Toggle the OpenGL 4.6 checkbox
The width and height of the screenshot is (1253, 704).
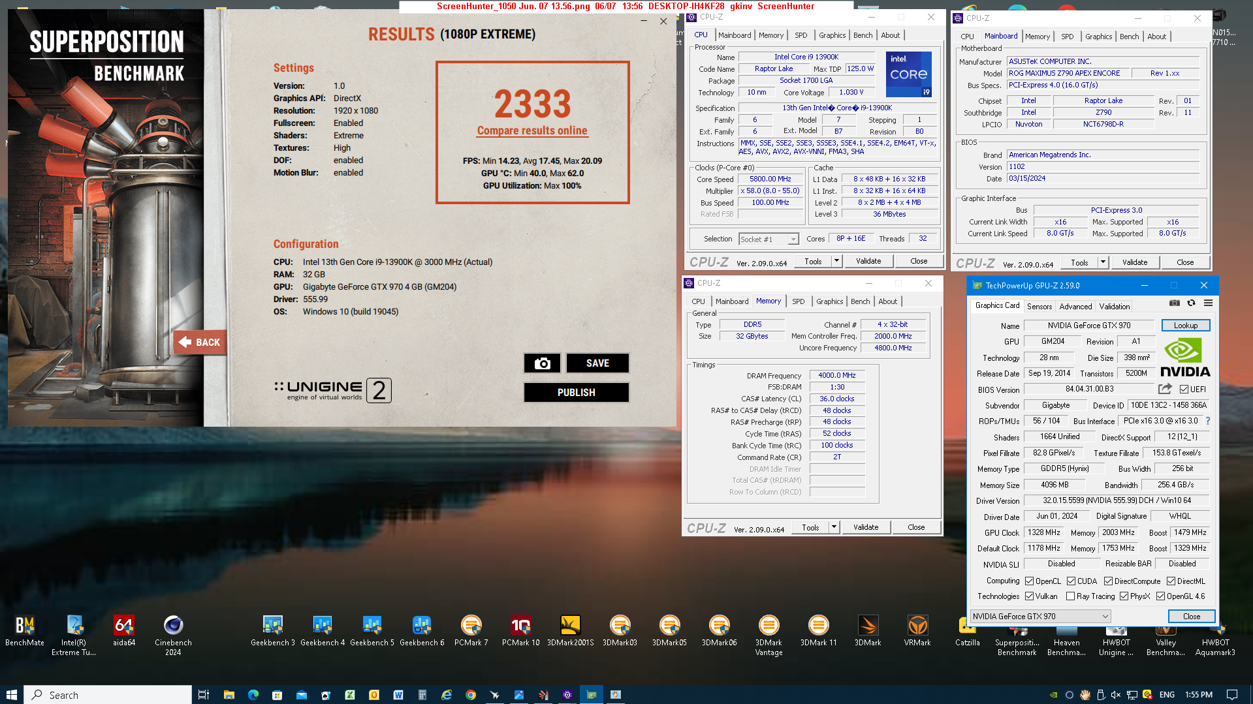coord(1160,596)
